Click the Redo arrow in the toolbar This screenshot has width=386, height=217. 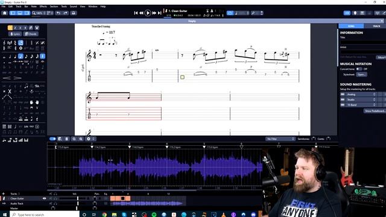point(66,13)
